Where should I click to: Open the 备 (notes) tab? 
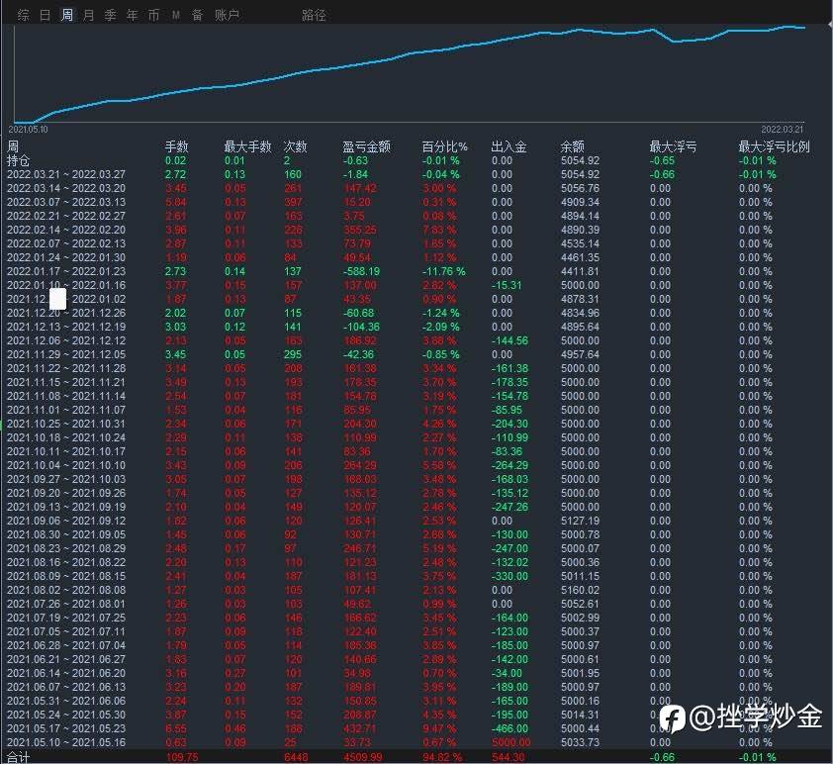(x=197, y=15)
